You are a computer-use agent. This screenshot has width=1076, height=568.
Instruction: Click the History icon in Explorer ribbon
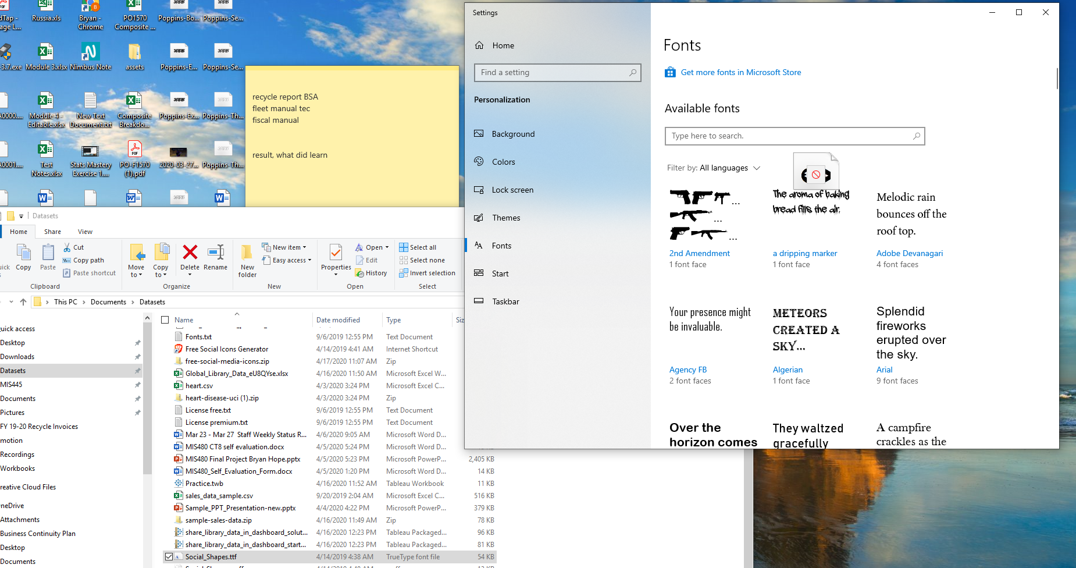coord(359,273)
